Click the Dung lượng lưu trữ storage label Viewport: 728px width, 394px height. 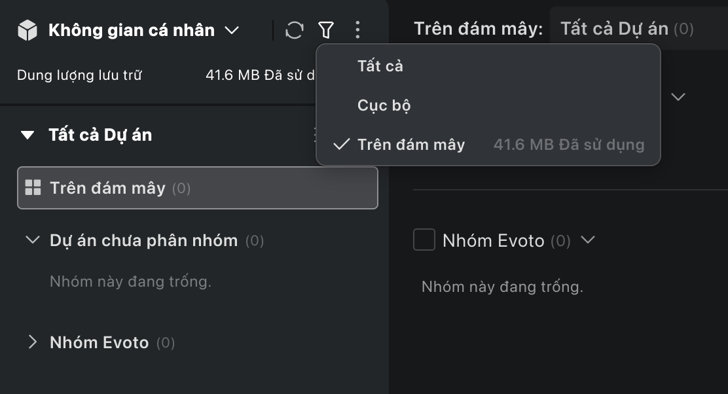[x=79, y=75]
